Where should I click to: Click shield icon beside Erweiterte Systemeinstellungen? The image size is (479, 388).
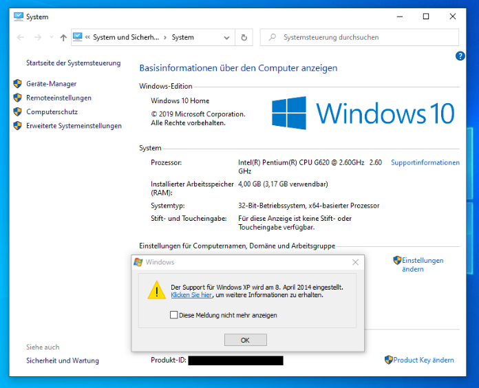tap(18, 126)
